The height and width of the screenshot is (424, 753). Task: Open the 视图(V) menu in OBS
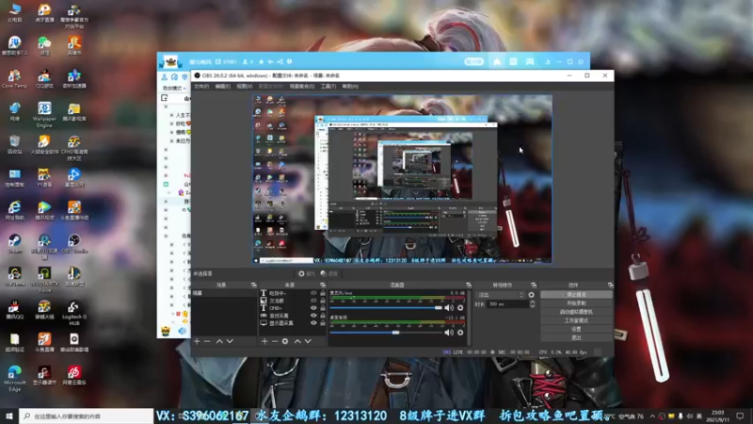point(245,87)
